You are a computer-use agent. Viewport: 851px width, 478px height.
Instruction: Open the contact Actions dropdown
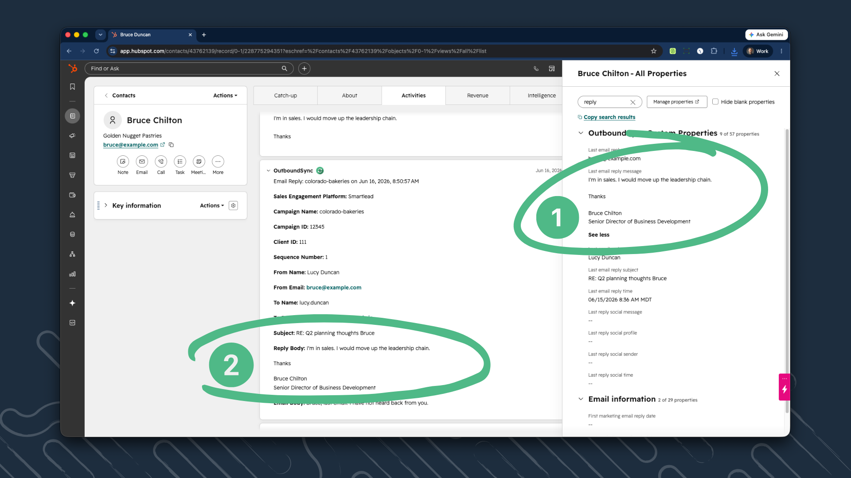(x=225, y=96)
